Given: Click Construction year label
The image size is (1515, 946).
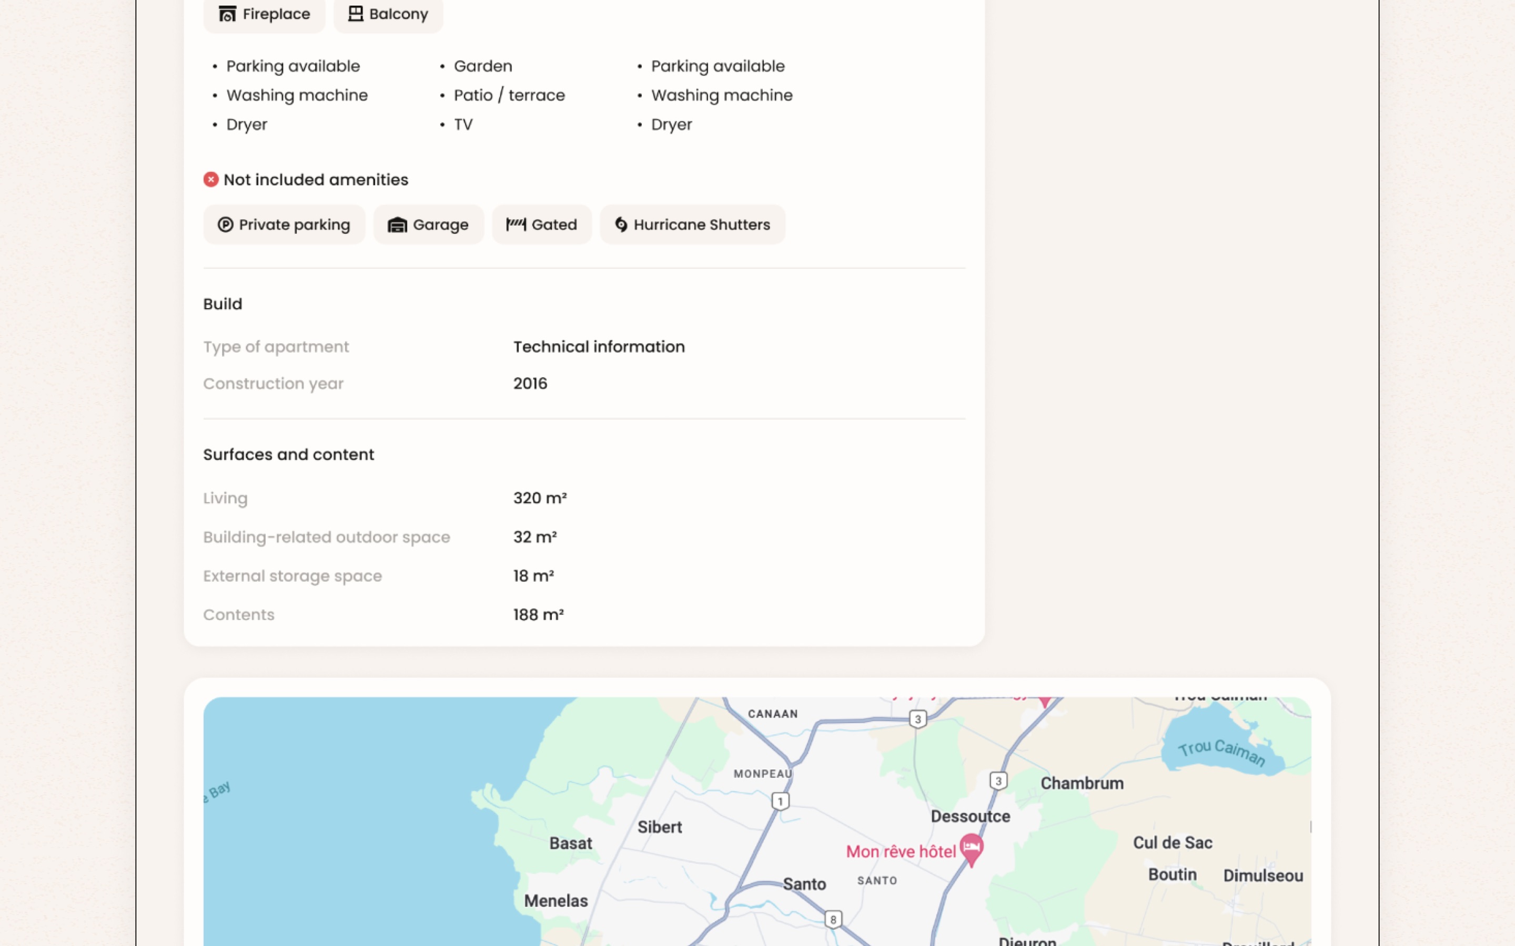Looking at the screenshot, I should [x=274, y=384].
